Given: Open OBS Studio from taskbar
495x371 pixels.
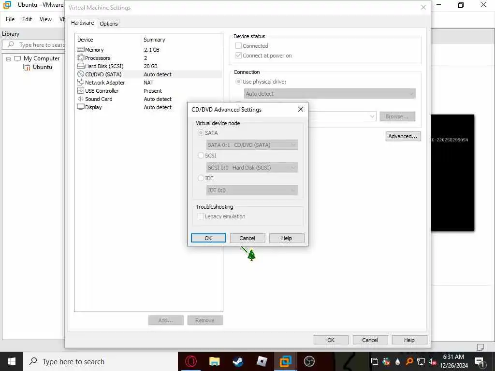Looking at the screenshot, I should pos(309,361).
